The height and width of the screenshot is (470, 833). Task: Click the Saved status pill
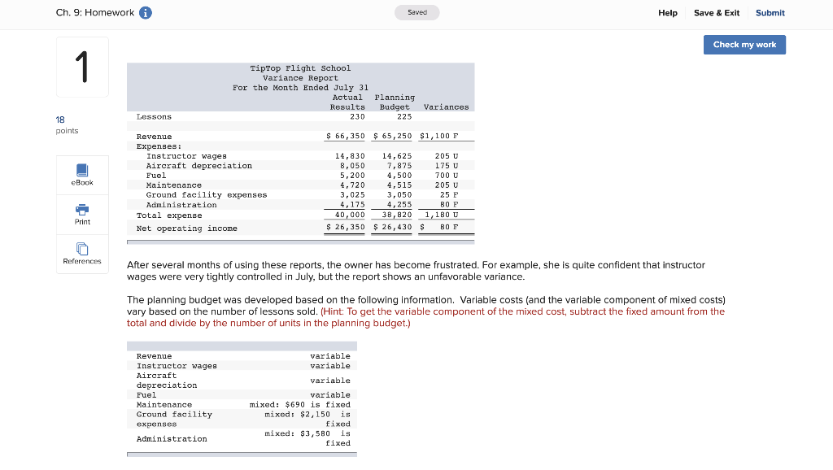click(416, 12)
